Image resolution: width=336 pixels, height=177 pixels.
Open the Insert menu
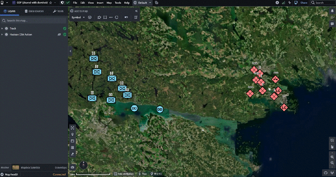[x=100, y=3]
